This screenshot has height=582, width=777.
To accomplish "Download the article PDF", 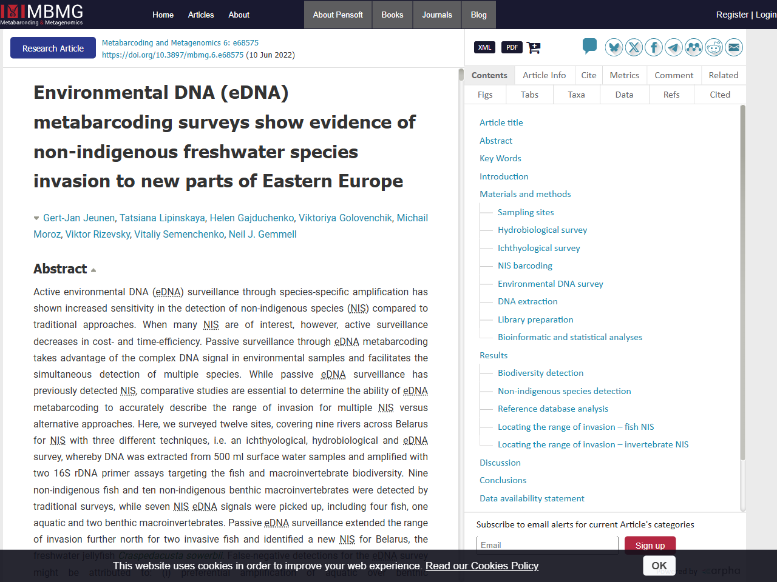I will tap(512, 47).
